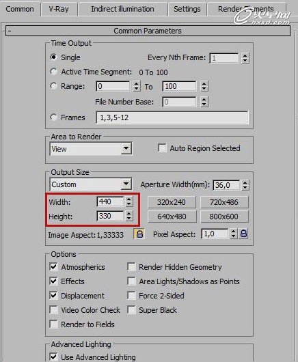Click the Every Nth Frame spinner

pos(245,58)
